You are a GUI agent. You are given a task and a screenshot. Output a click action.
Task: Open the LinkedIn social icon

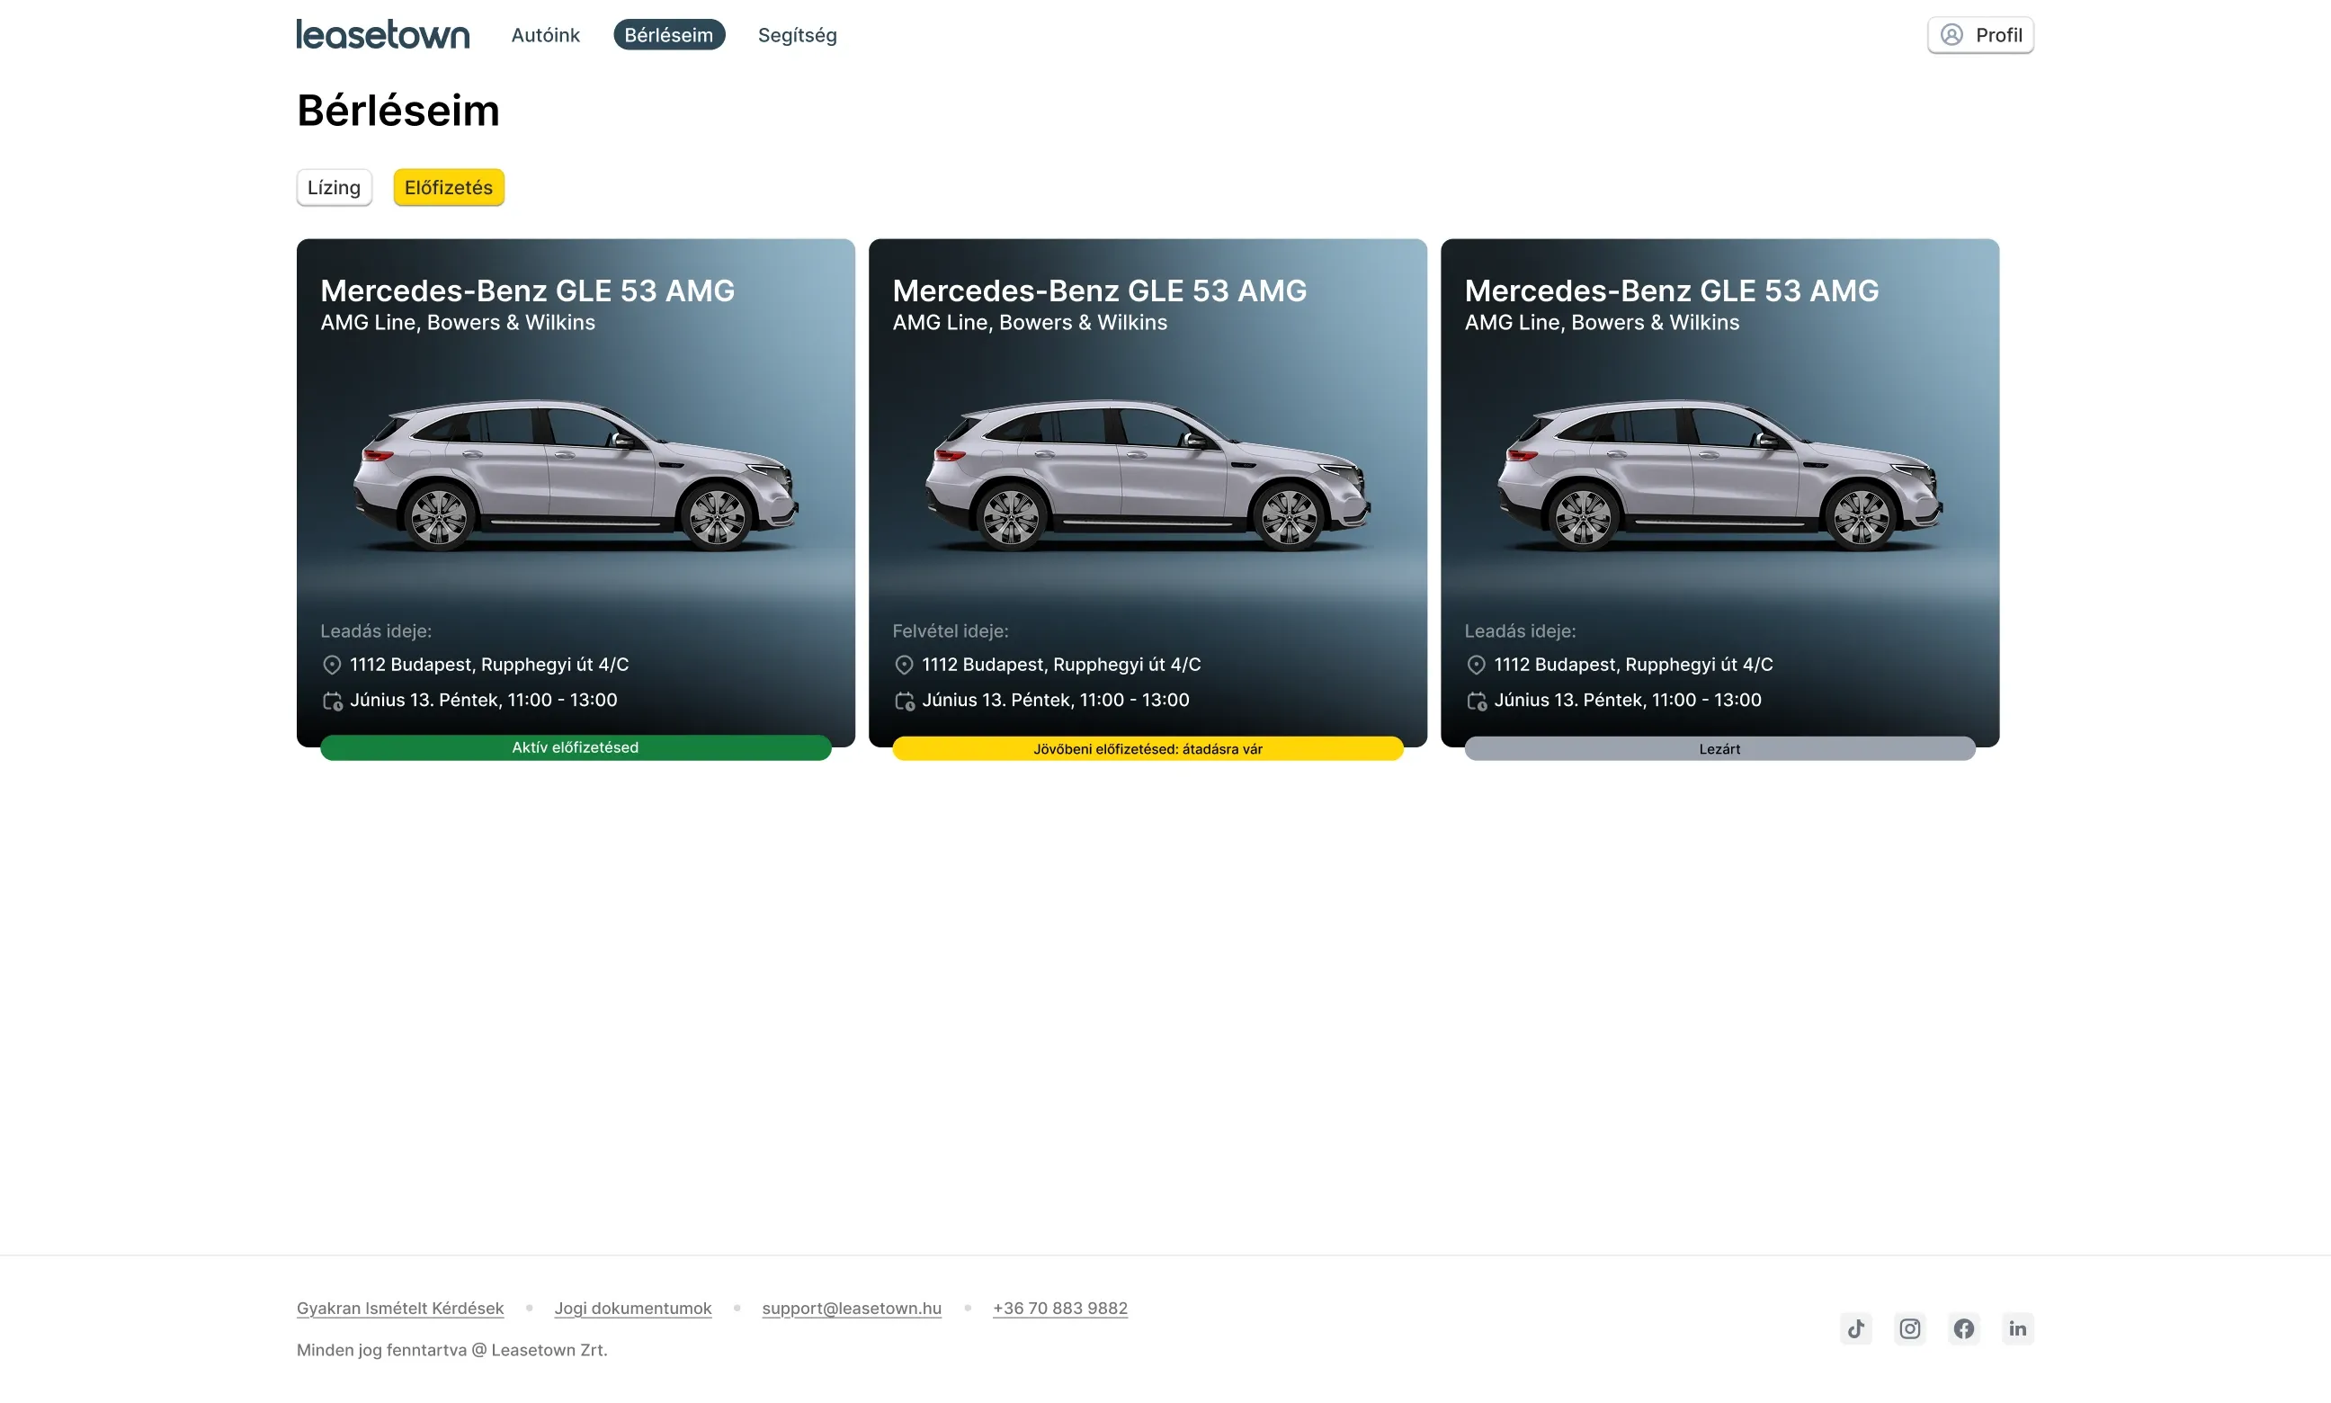pyautogui.click(x=2017, y=1328)
